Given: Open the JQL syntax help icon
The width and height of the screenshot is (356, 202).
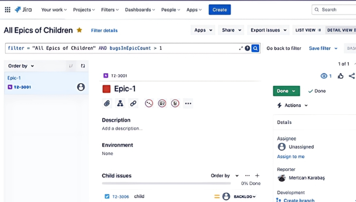Looking at the screenshot, I should point(247,48).
